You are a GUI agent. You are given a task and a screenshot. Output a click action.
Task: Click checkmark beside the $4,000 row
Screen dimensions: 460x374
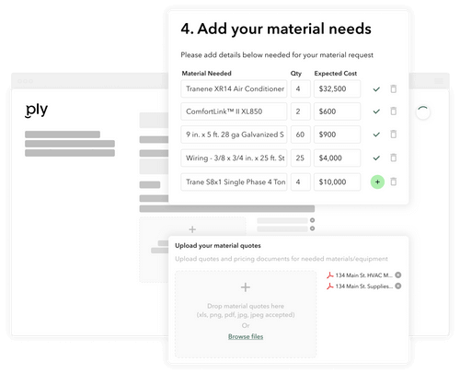(x=376, y=158)
